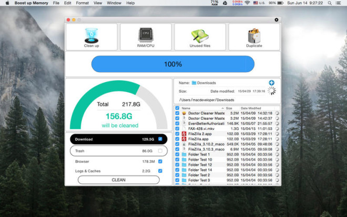Sort file list by Size column
This screenshot has width=347, height=217.
pyautogui.click(x=229, y=108)
